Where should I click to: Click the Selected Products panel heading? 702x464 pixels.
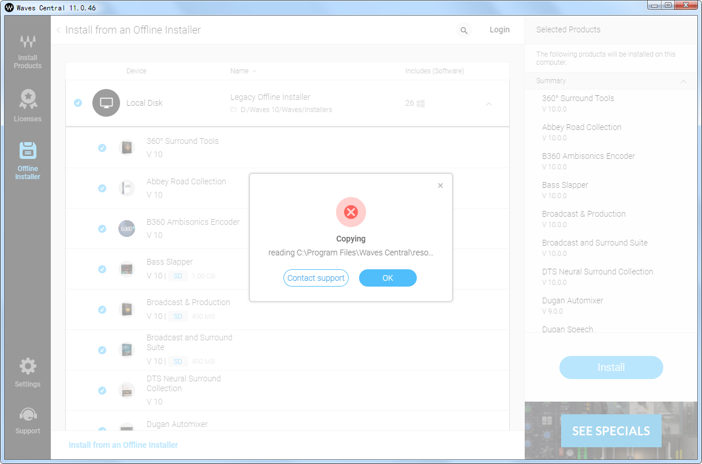click(568, 29)
